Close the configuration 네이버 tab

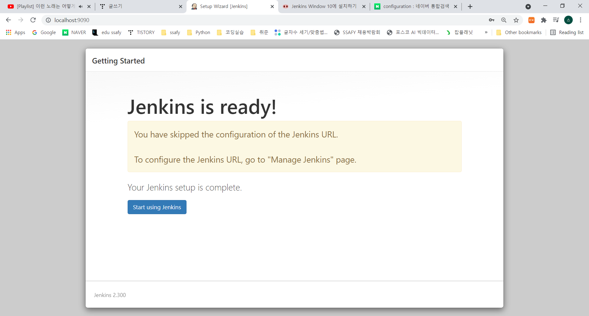pyautogui.click(x=456, y=6)
